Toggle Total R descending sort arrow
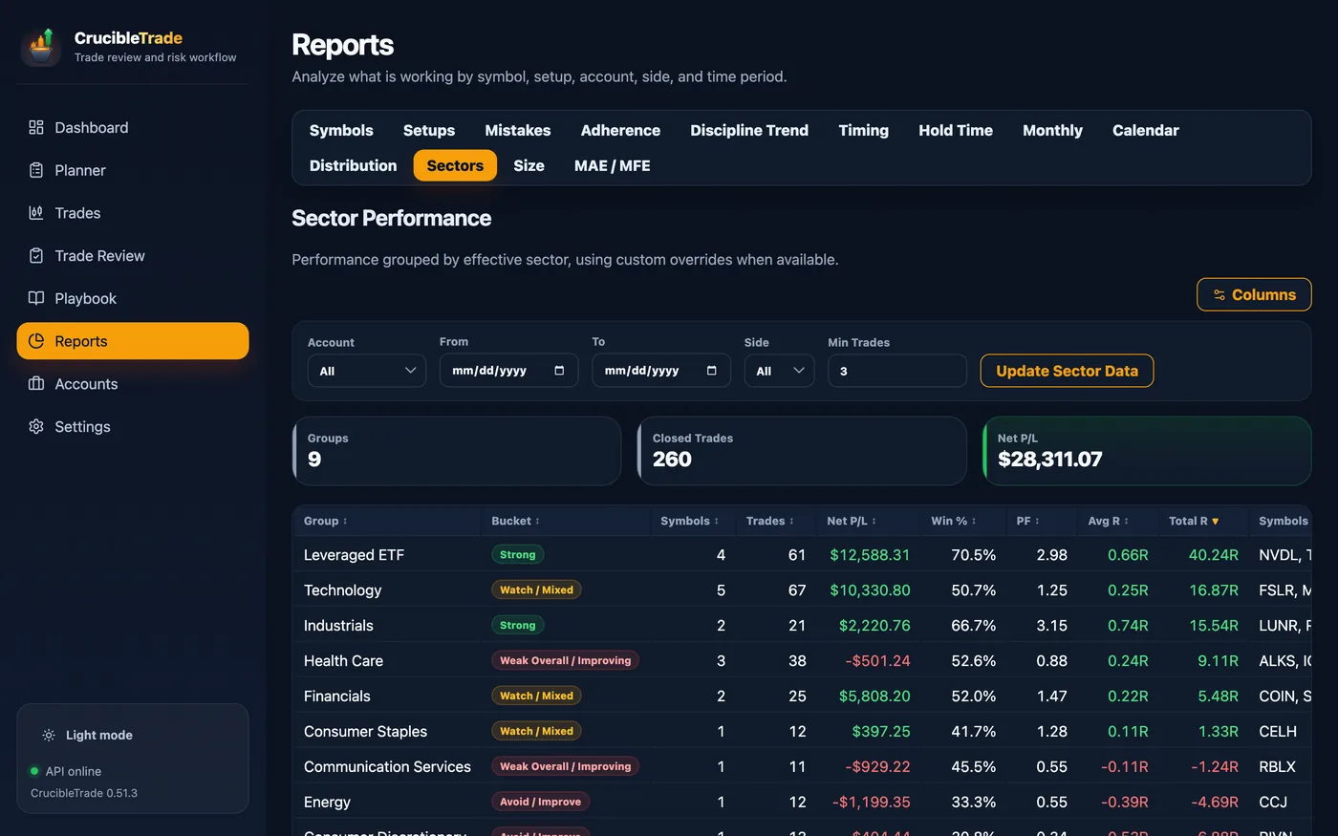 [x=1216, y=522]
